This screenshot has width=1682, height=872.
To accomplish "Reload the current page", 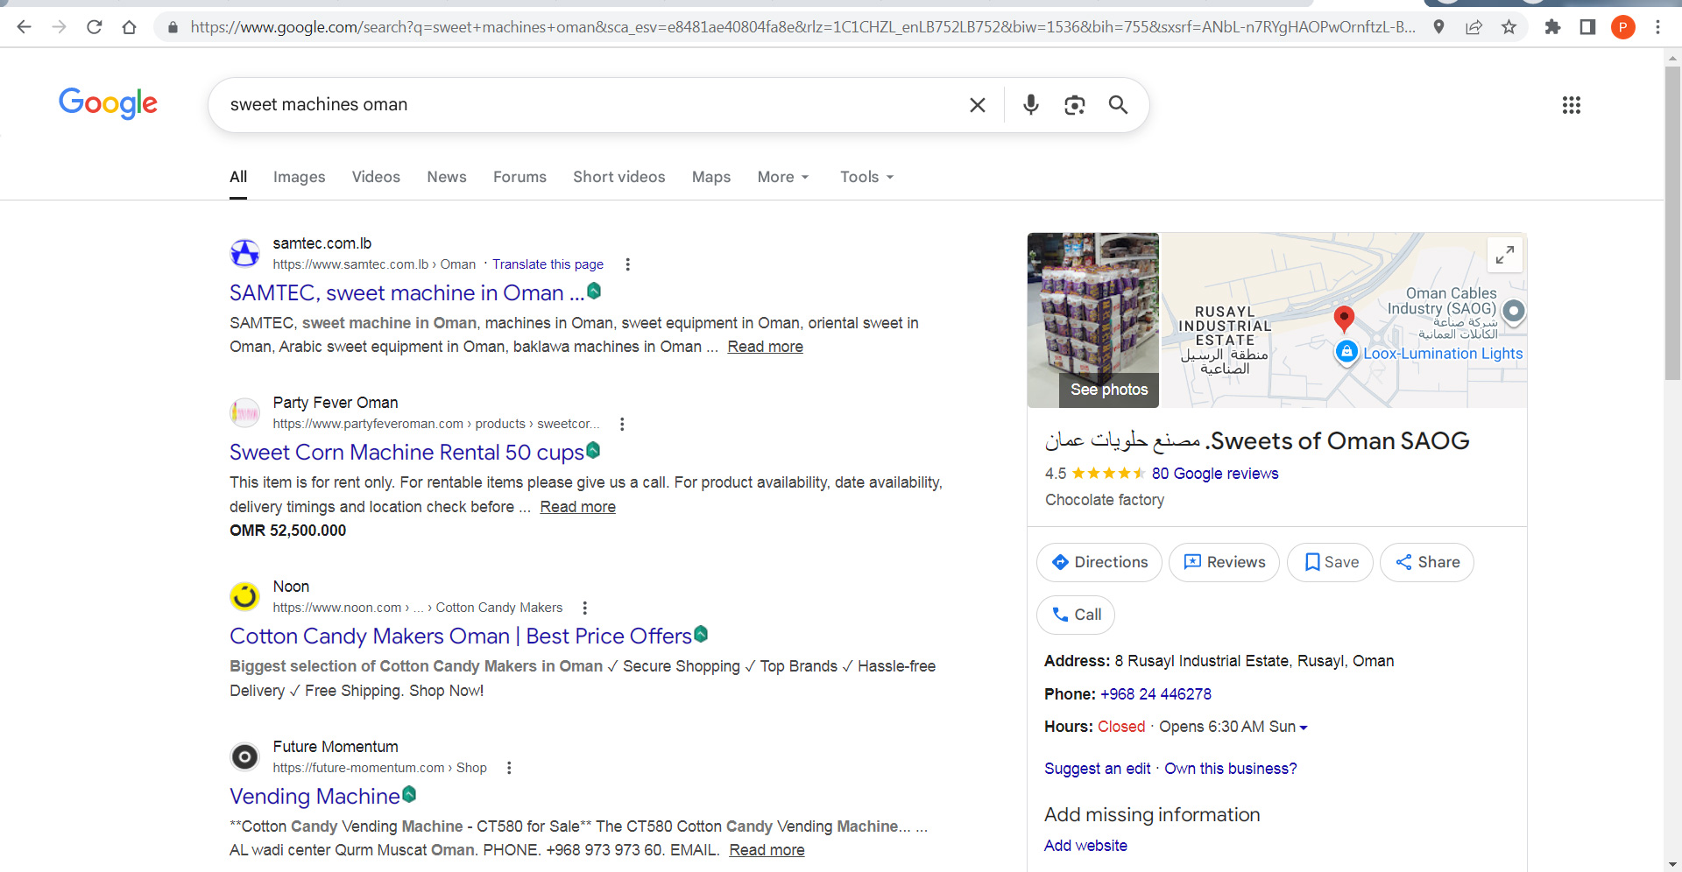I will [x=95, y=27].
